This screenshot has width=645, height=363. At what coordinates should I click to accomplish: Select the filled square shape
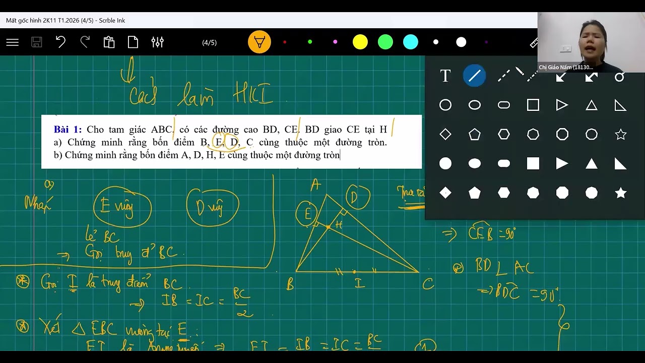tap(533, 163)
